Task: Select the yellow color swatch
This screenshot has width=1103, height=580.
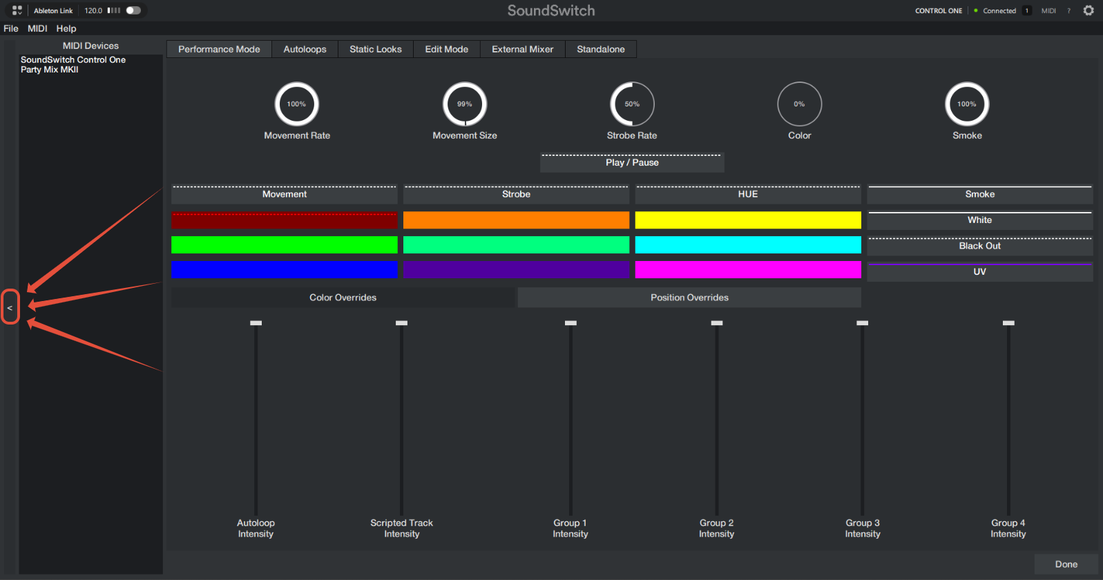Action: (x=748, y=220)
